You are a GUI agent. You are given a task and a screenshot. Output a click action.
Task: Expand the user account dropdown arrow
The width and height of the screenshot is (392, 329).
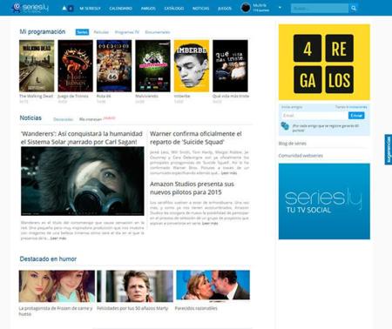coord(280,8)
